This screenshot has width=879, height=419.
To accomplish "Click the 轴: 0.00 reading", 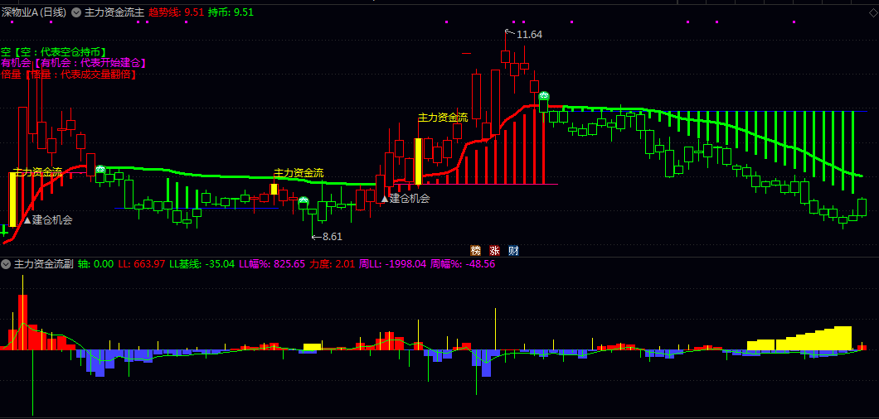I will 96,264.
